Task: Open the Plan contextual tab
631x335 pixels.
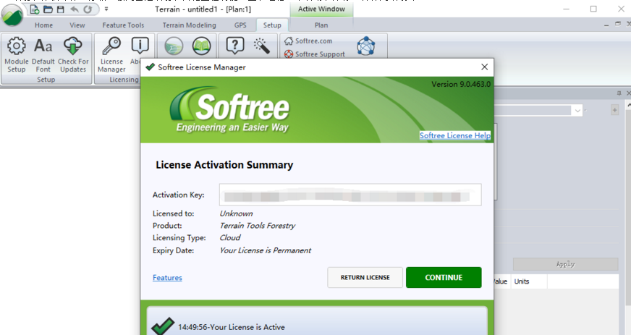Action: click(x=321, y=25)
